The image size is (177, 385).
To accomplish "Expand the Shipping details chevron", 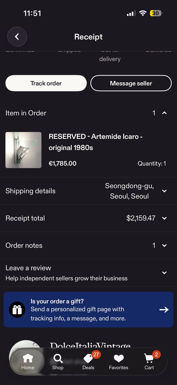I will click(x=164, y=191).
